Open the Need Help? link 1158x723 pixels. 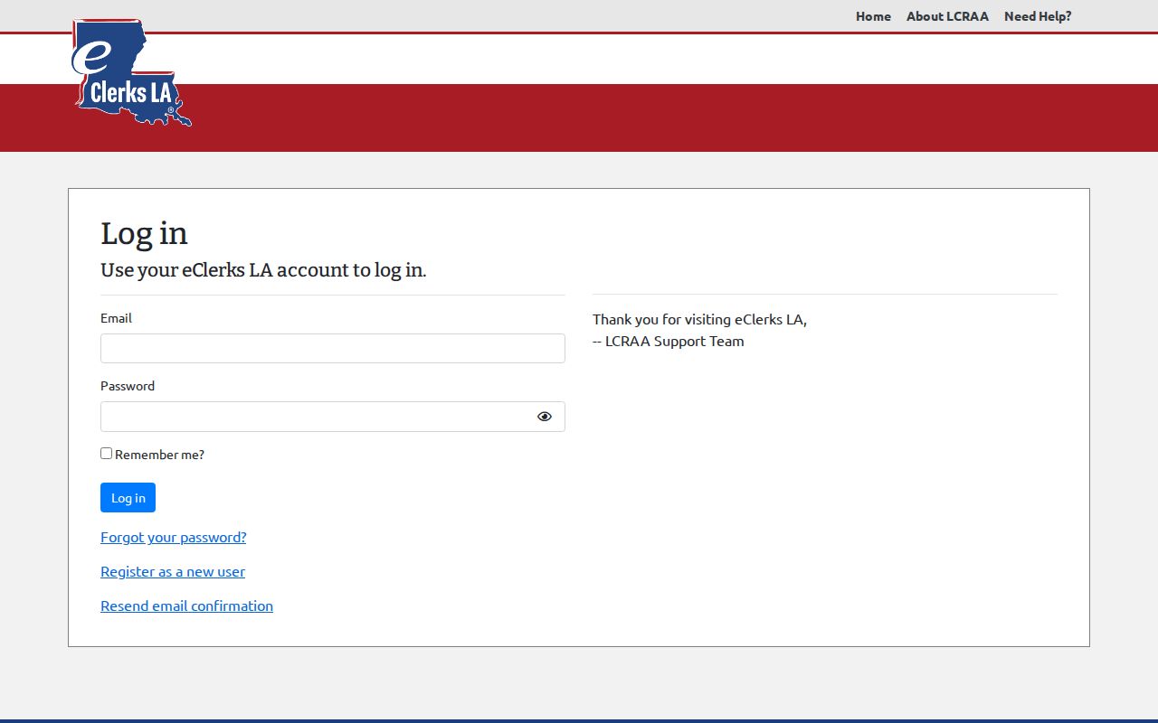(1038, 16)
